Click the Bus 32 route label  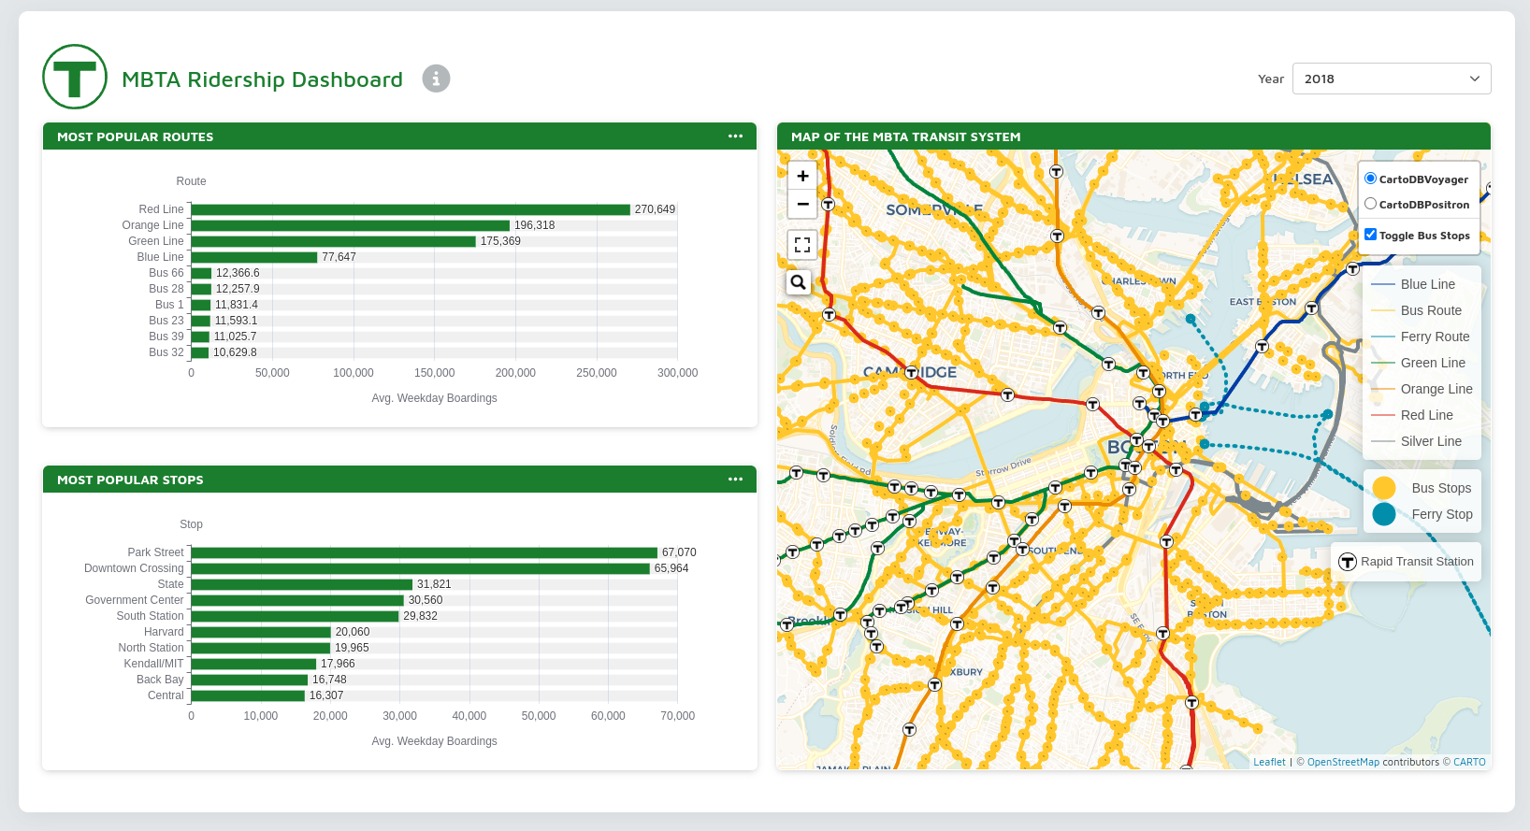[x=166, y=352]
